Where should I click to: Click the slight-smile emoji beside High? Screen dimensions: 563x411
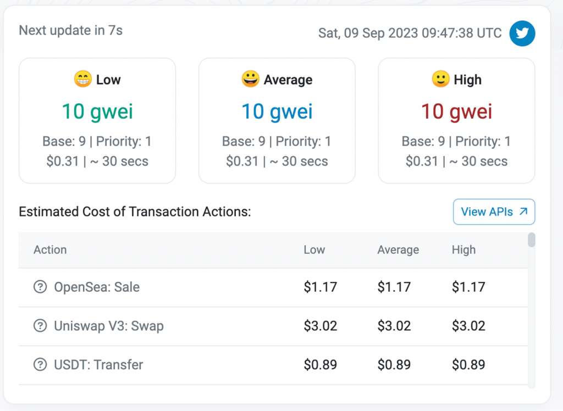(x=441, y=80)
